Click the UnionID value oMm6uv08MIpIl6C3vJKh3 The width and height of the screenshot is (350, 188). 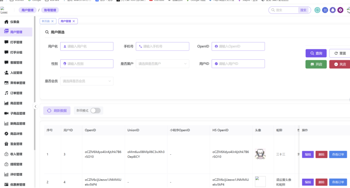coord(146,154)
